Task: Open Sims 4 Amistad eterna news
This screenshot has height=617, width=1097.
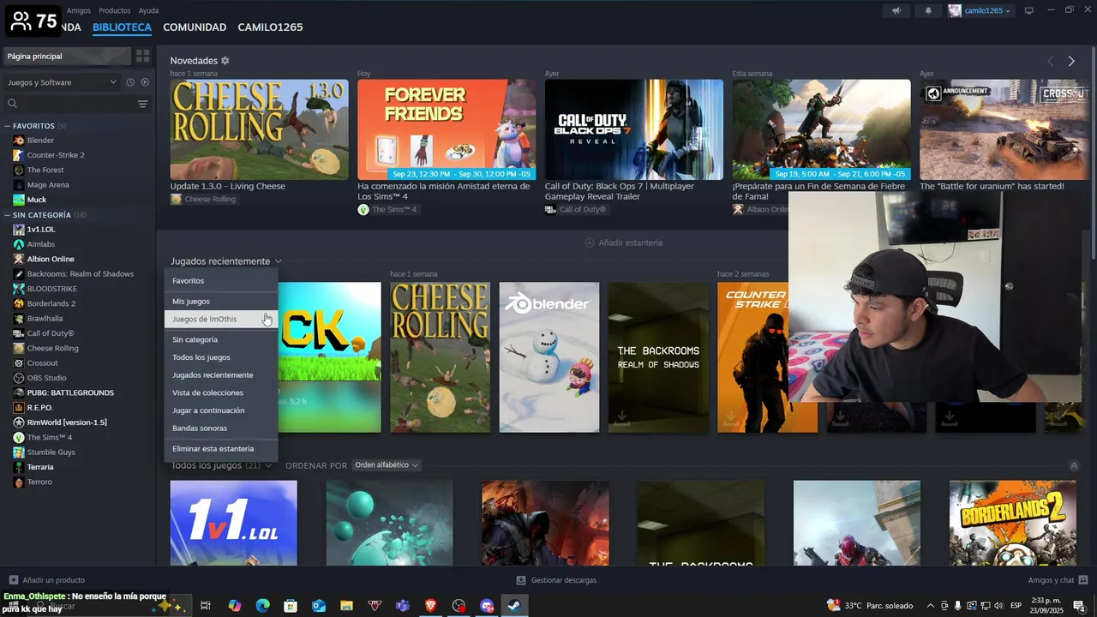Action: 447,129
